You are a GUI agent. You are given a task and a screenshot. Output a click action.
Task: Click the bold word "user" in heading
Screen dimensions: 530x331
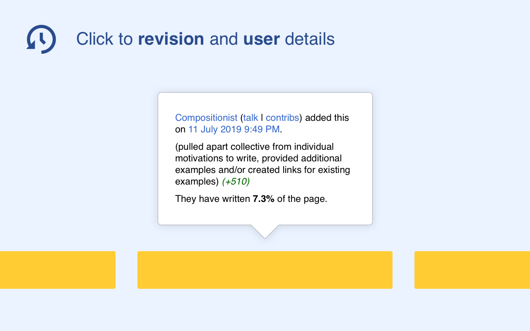coord(261,39)
